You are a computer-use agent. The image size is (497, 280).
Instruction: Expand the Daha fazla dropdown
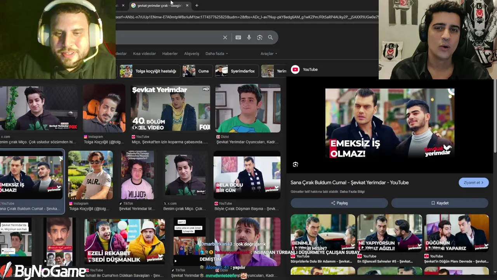tap(217, 54)
